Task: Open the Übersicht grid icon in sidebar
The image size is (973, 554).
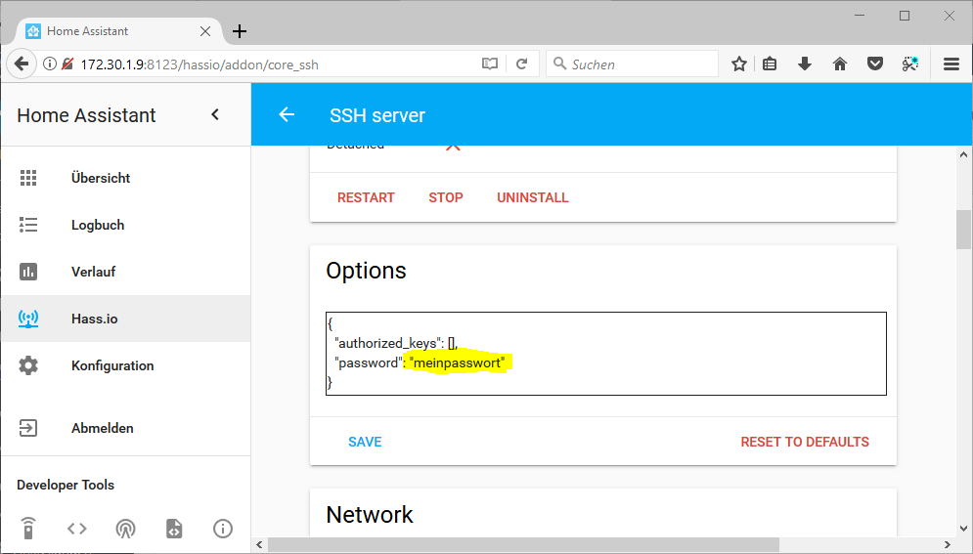Action: [28, 178]
